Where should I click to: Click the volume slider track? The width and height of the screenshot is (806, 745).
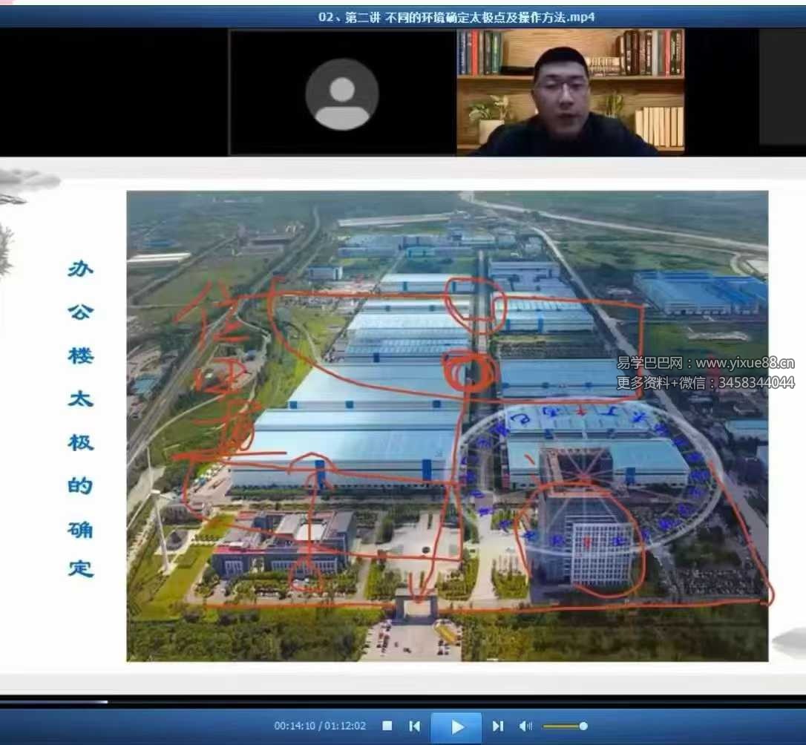point(560,726)
